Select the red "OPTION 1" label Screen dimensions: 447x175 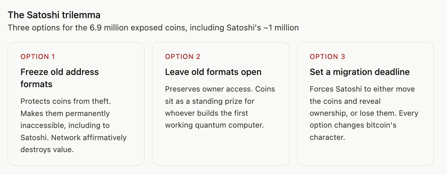pyautogui.click(x=38, y=57)
